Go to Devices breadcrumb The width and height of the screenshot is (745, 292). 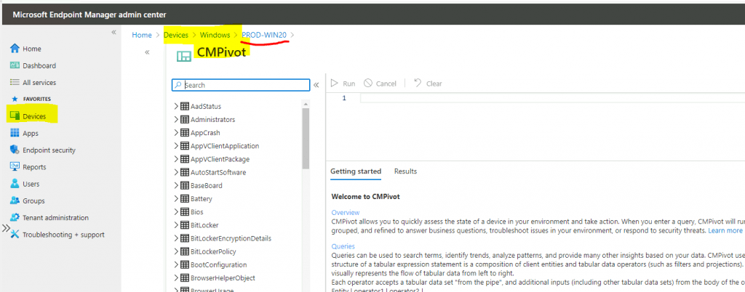pos(176,35)
